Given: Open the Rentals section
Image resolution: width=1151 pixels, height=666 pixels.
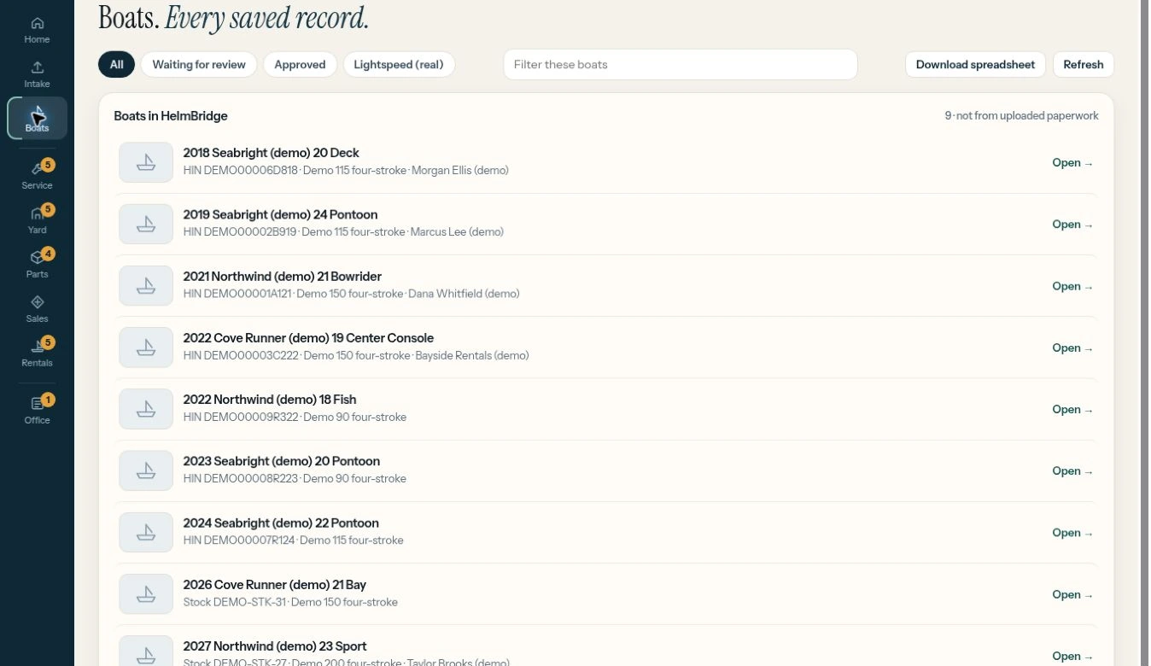Looking at the screenshot, I should pos(37,353).
